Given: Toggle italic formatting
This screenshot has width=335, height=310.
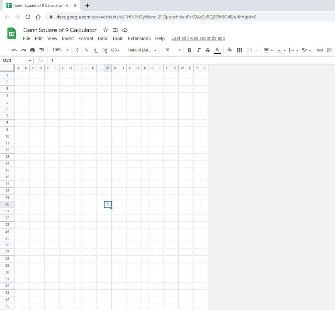Looking at the screenshot, I should coord(198,50).
